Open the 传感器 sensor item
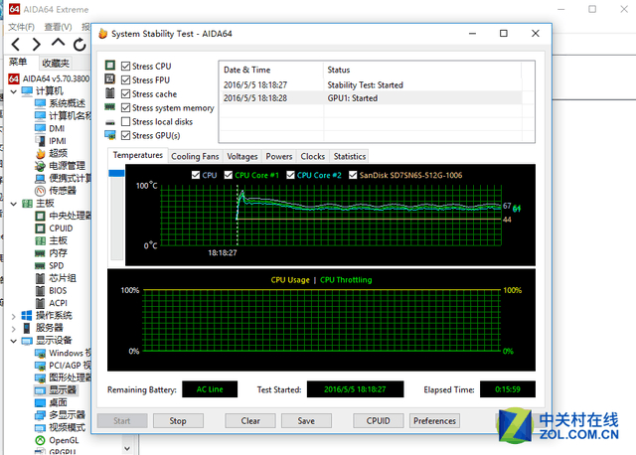636x455 pixels. [56, 191]
